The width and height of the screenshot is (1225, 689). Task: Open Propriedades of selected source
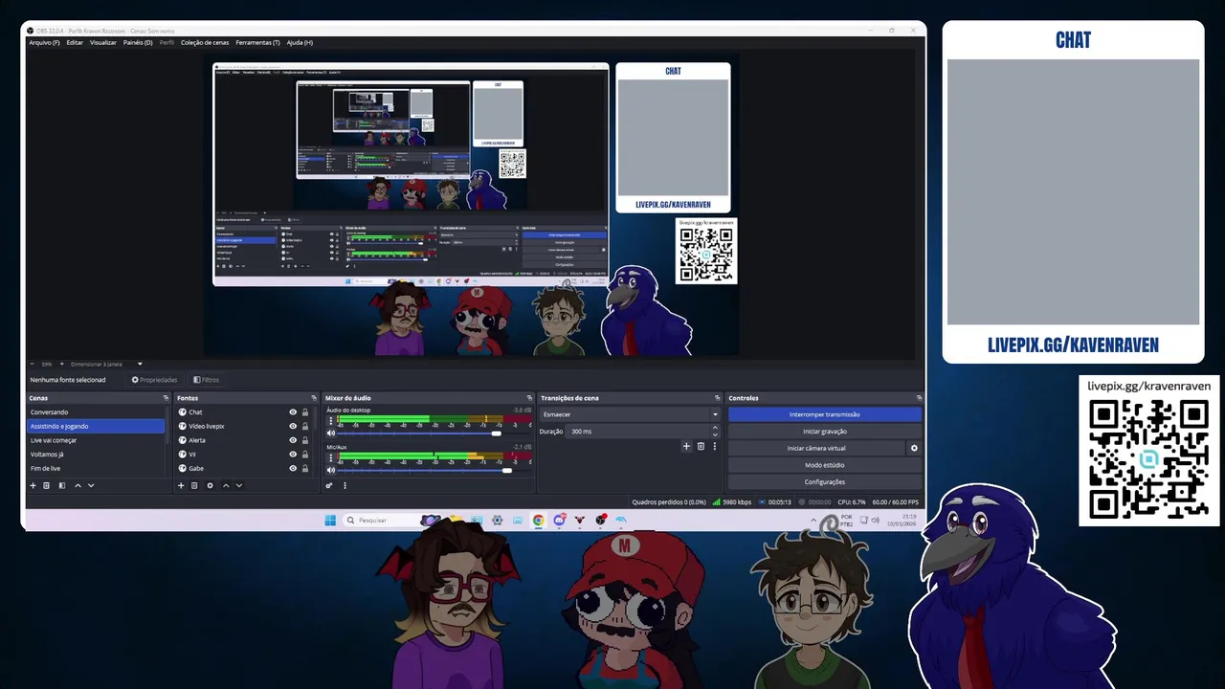[155, 380]
